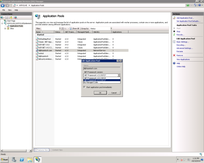Open Server Manager from the taskbar
The height and width of the screenshot is (163, 204).
(x=14, y=160)
